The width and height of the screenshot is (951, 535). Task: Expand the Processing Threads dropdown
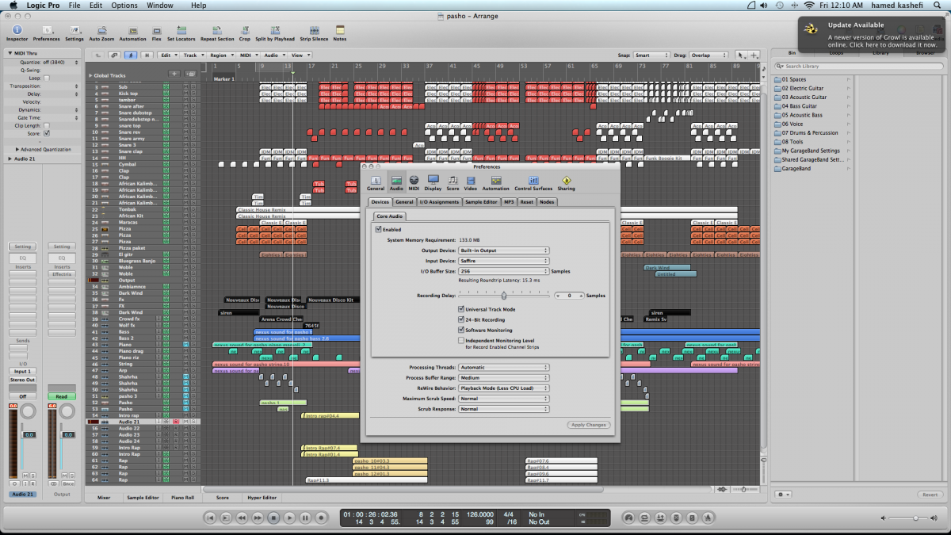tap(504, 368)
